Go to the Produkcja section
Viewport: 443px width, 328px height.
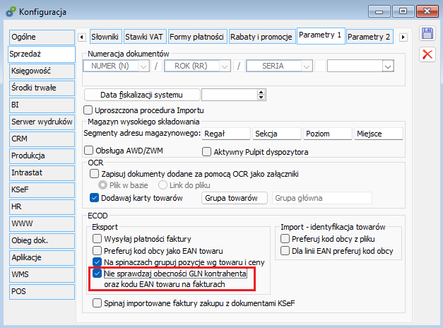42,156
